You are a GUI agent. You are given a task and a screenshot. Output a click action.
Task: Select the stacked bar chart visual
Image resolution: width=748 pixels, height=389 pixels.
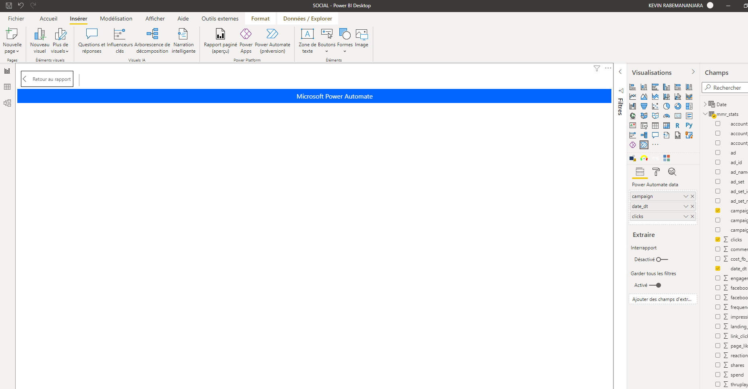(x=633, y=87)
